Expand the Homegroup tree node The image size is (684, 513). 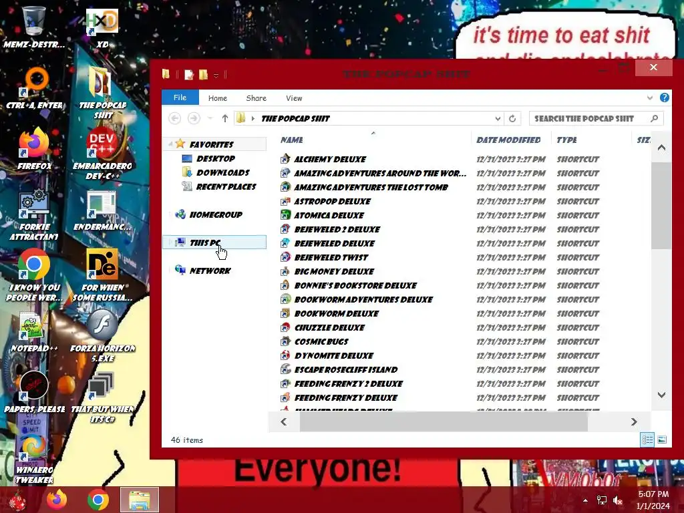[170, 214]
